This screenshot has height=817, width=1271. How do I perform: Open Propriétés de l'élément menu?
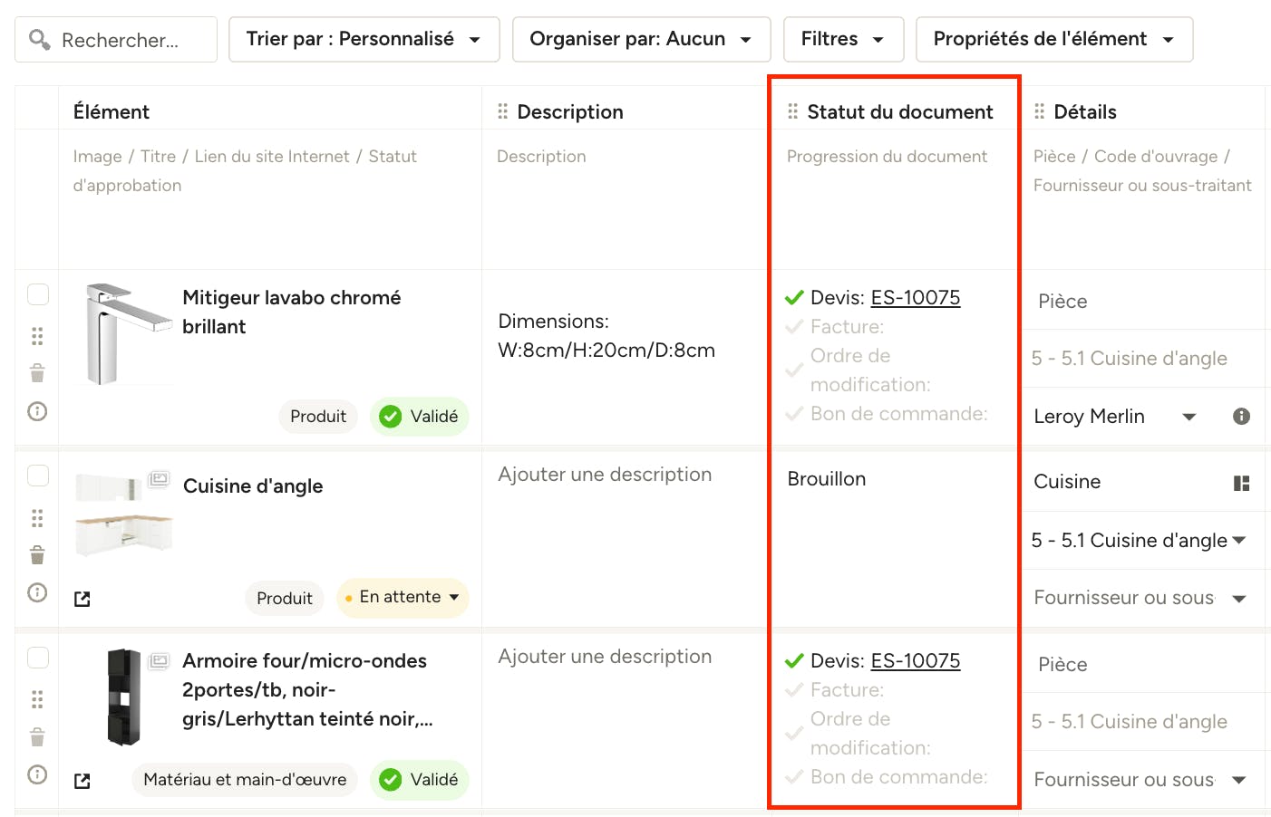pyautogui.click(x=1054, y=39)
